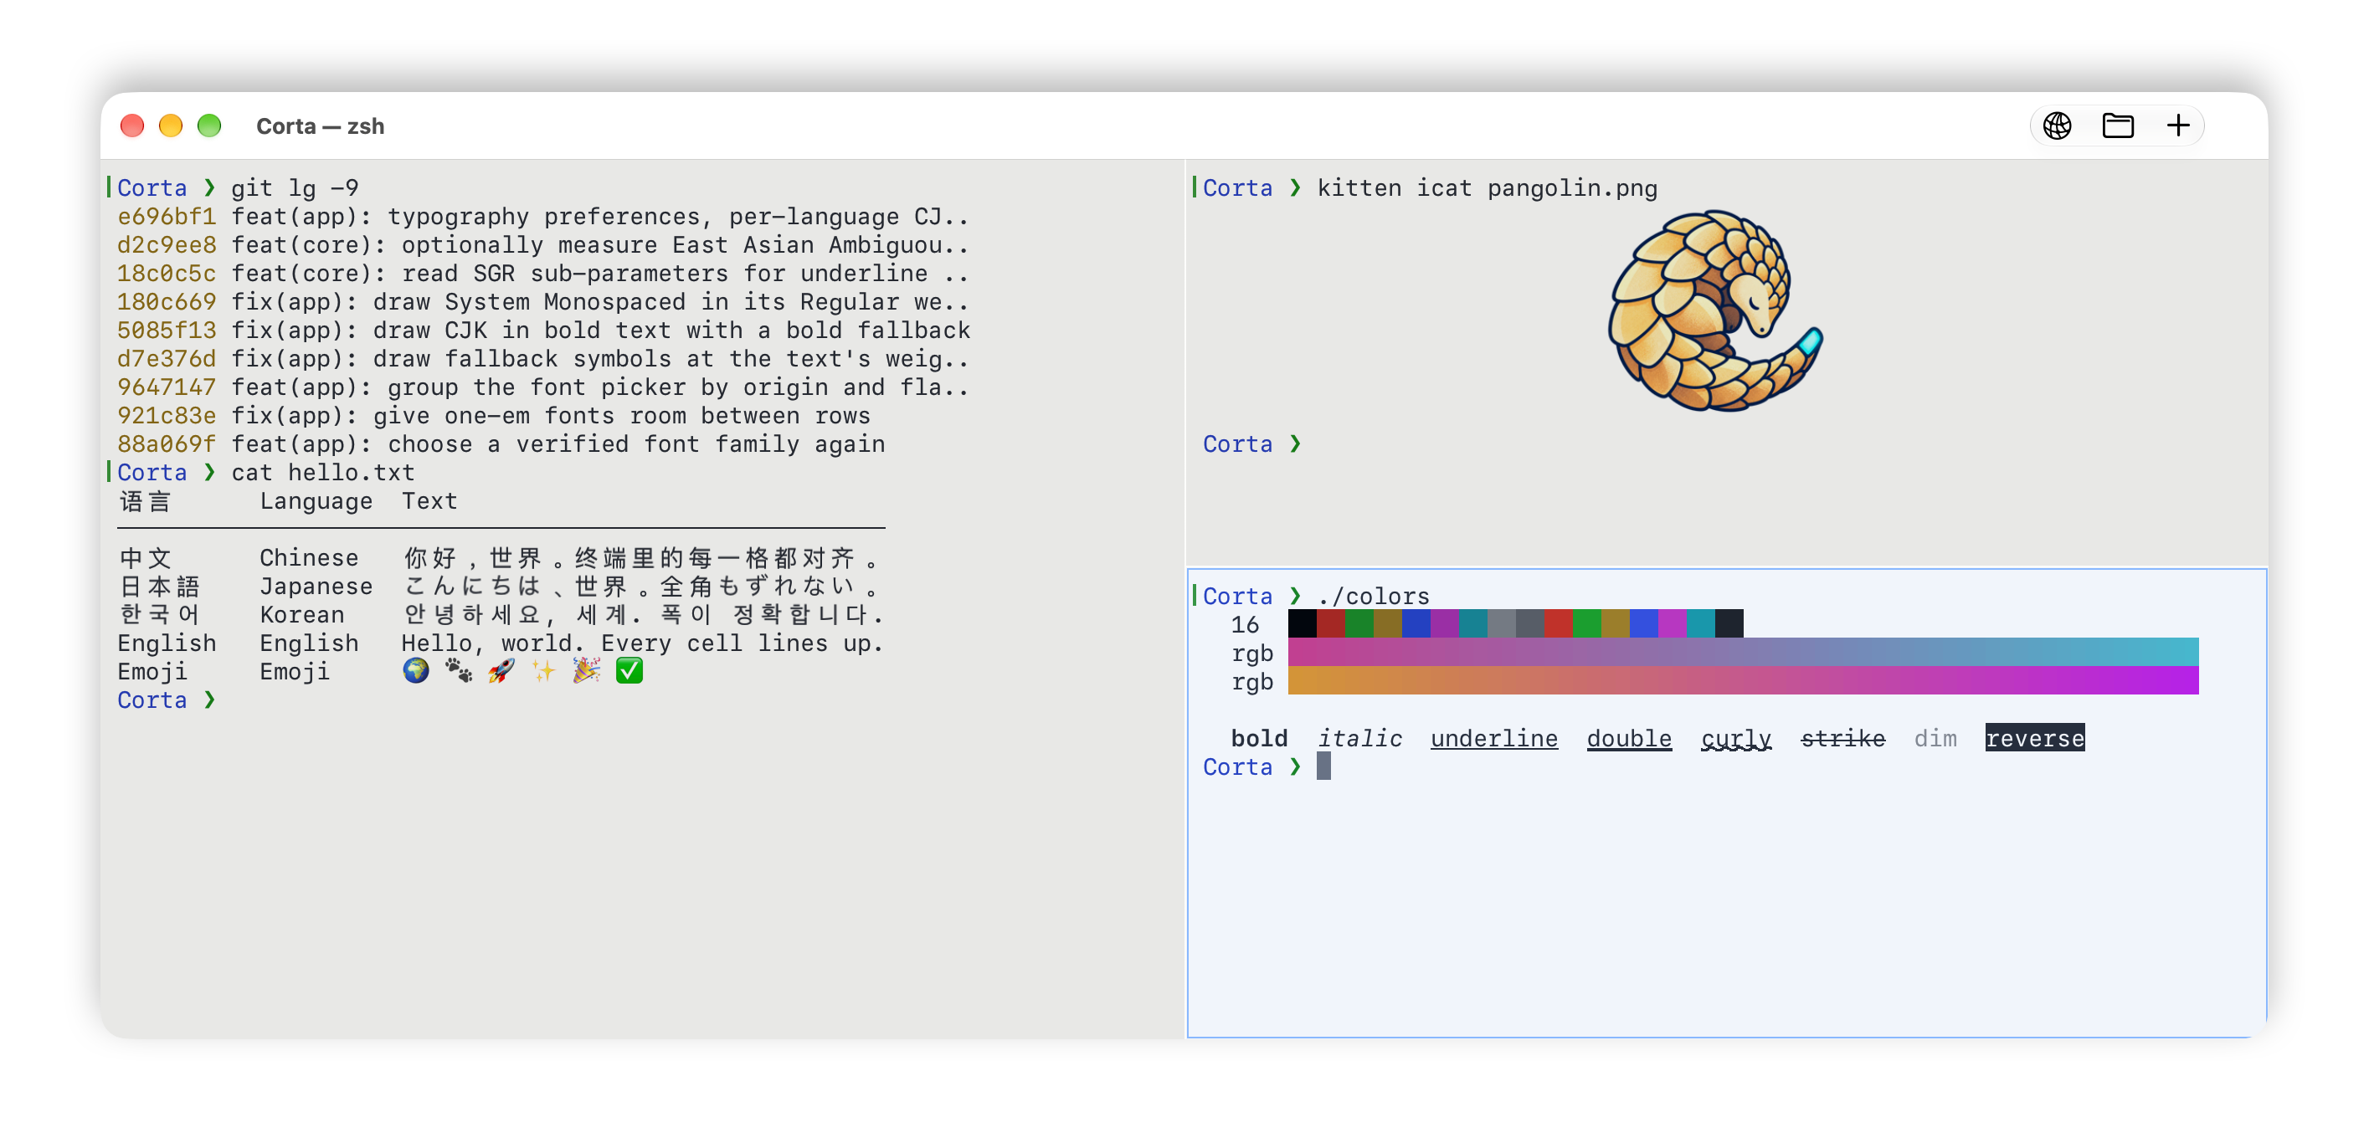The height and width of the screenshot is (1148, 2369).
Task: Click the 'git lg -9' command text
Action: coord(295,188)
